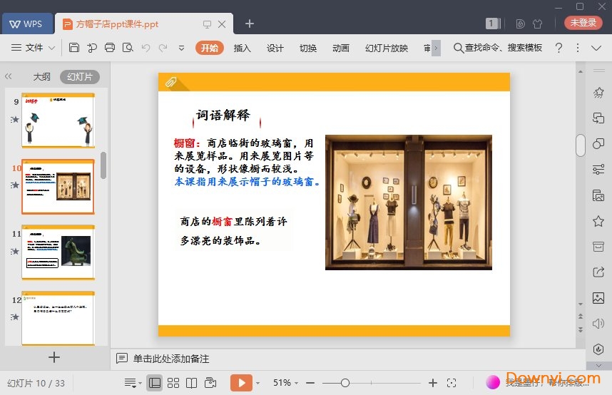
Task: Open the notes layout menu icon
Action: 132,383
